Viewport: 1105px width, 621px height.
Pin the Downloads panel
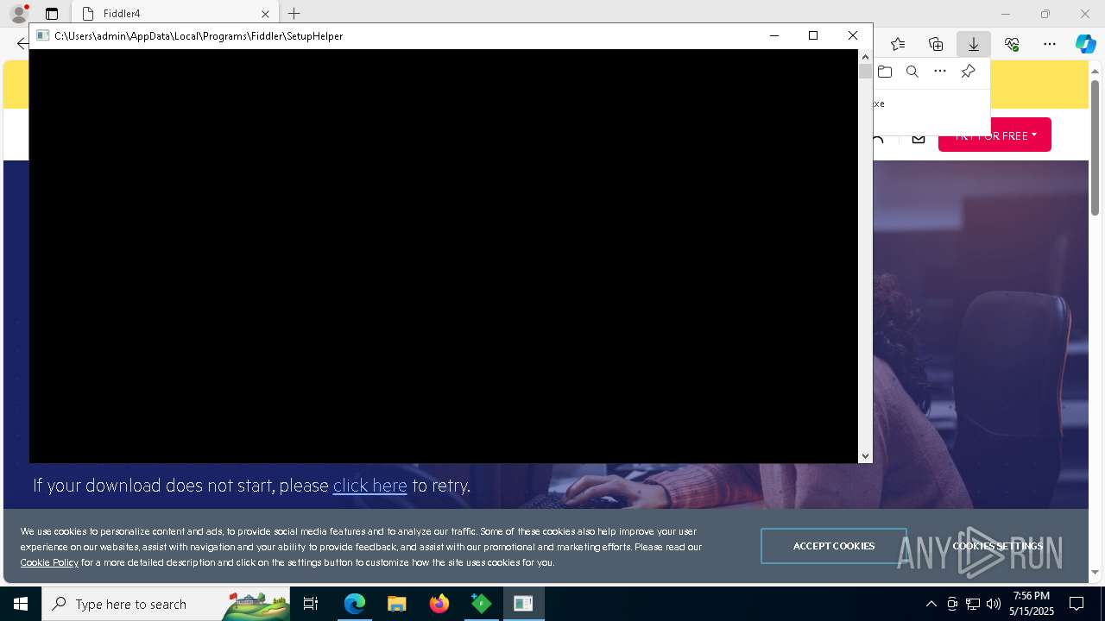(x=968, y=72)
